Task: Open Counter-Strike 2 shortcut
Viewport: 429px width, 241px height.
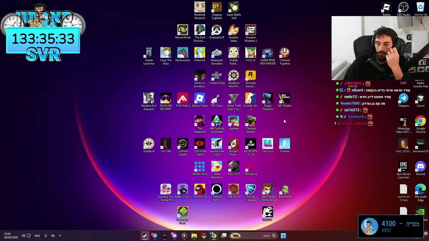Action: pyautogui.click(x=251, y=101)
